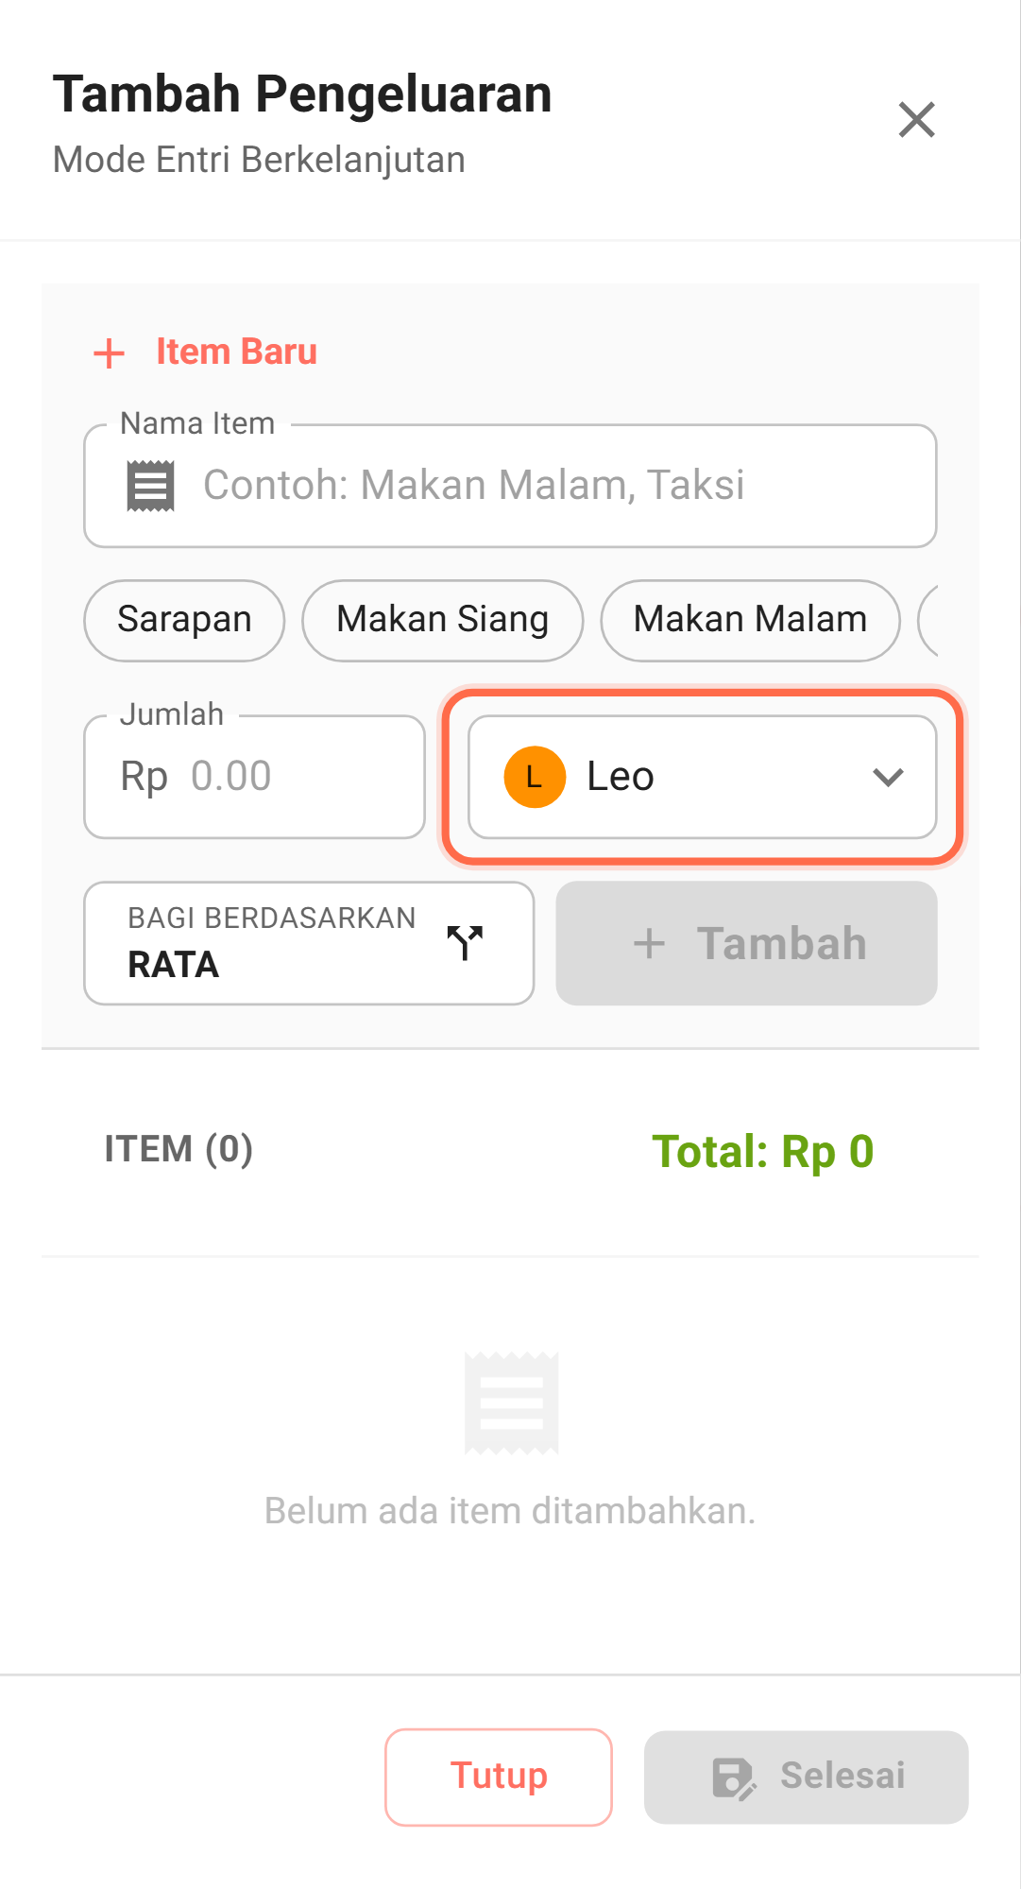This screenshot has height=1889, width=1021.
Task: Click the save icon on Selesai button
Action: pos(734,1777)
